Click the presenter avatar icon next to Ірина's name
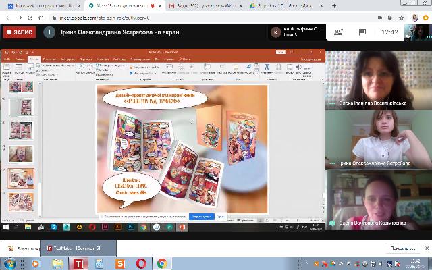432x270 pixels. (x=49, y=32)
